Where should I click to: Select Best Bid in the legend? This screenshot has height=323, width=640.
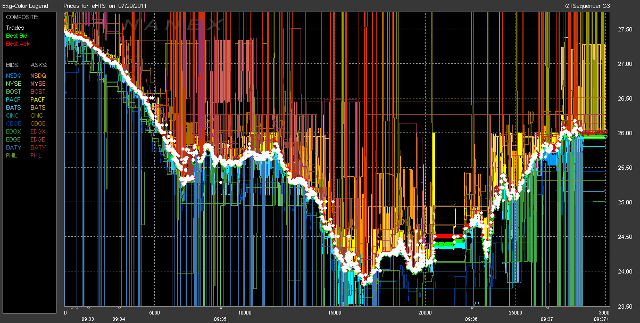pyautogui.click(x=16, y=36)
